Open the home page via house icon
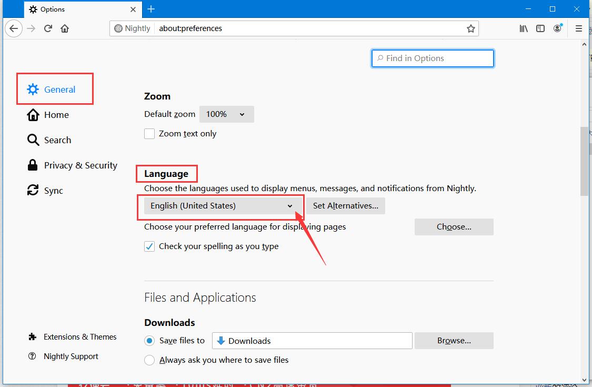 65,28
